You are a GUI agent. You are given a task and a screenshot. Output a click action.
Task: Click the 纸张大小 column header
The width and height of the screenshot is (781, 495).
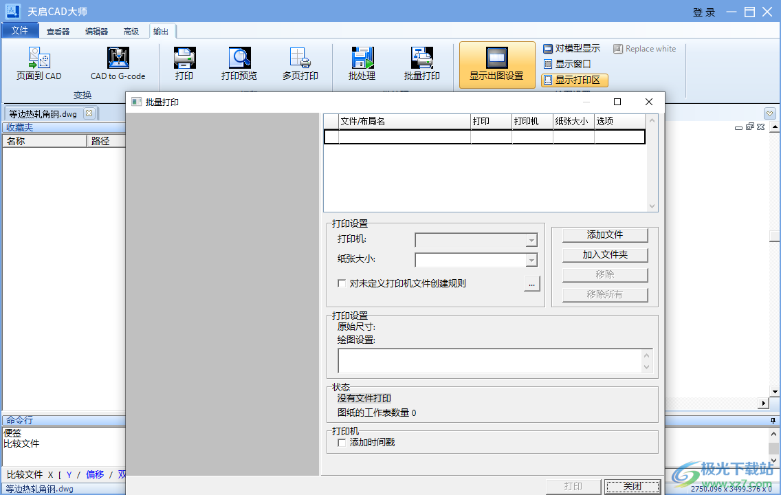[x=574, y=121]
